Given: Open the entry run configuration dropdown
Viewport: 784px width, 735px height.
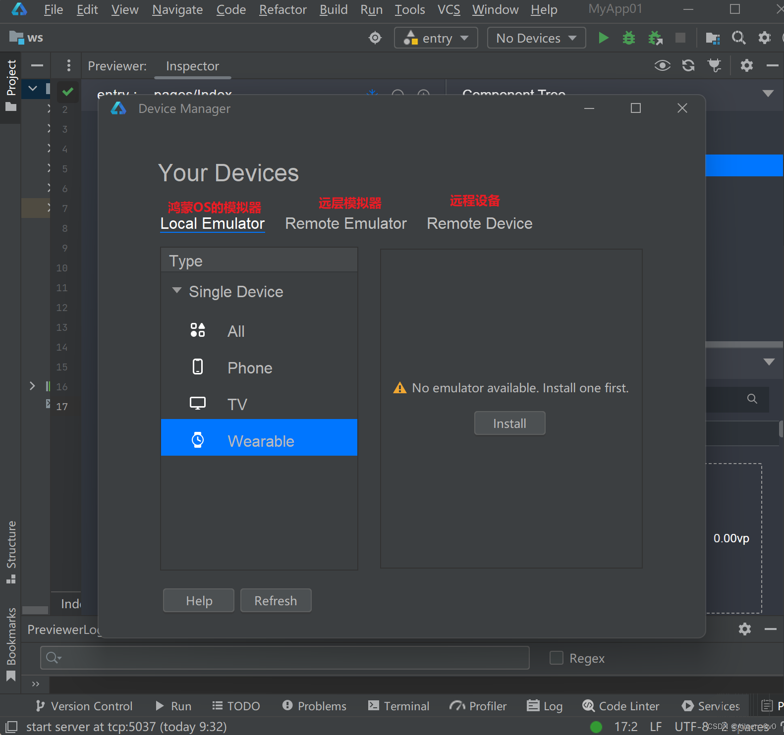Looking at the screenshot, I should tap(436, 38).
